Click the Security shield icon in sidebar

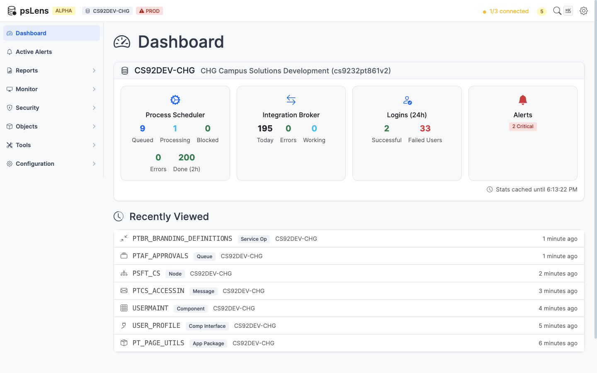click(10, 108)
